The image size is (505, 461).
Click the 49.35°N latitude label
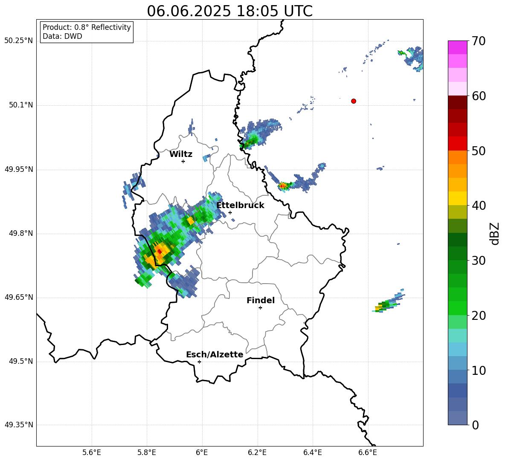tap(19, 425)
